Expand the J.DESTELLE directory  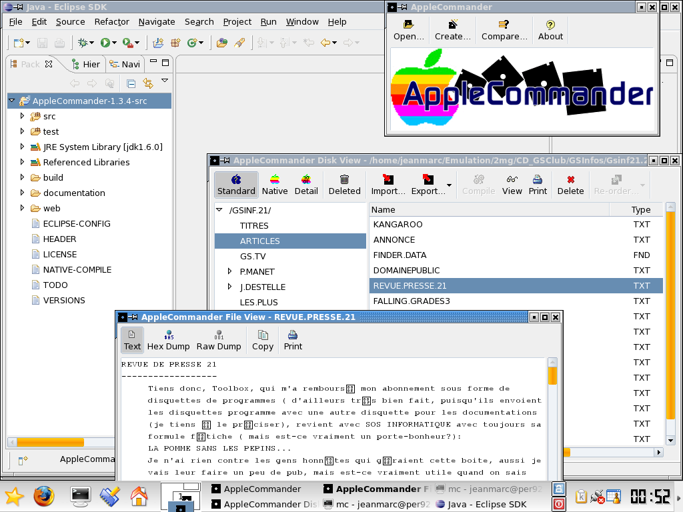(230, 287)
